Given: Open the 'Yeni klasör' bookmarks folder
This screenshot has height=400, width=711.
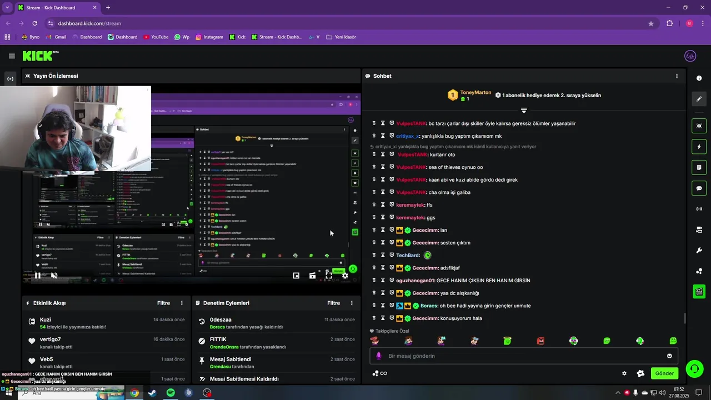Looking at the screenshot, I should (341, 37).
